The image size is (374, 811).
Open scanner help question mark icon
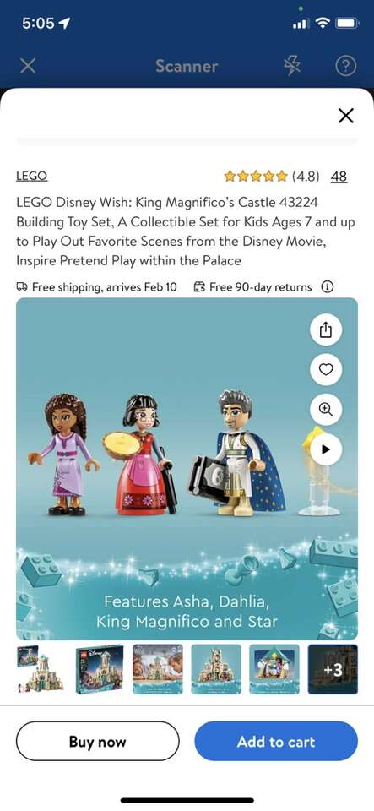(x=346, y=66)
